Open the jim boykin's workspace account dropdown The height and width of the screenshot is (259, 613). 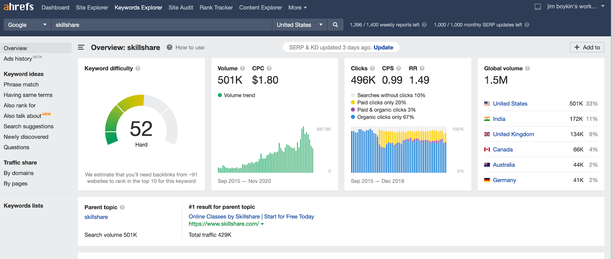(x=576, y=6)
